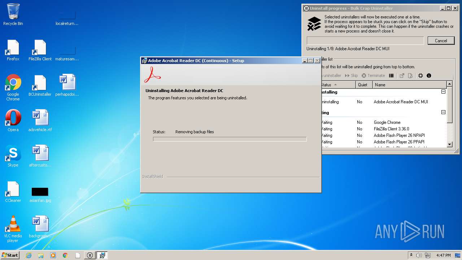Open the settings gear in Bulk Crap Uninstaller

click(x=420, y=76)
